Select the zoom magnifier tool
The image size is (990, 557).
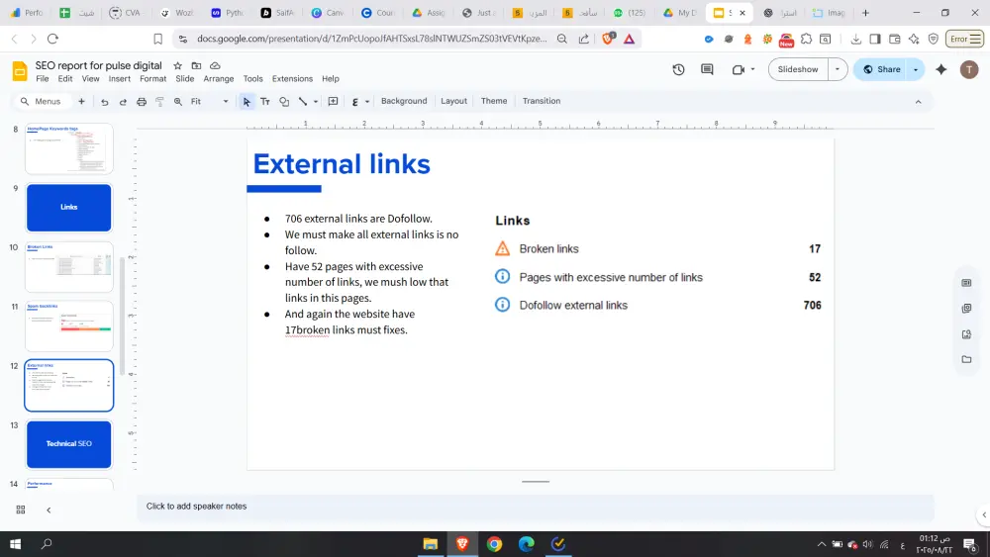pyautogui.click(x=178, y=102)
